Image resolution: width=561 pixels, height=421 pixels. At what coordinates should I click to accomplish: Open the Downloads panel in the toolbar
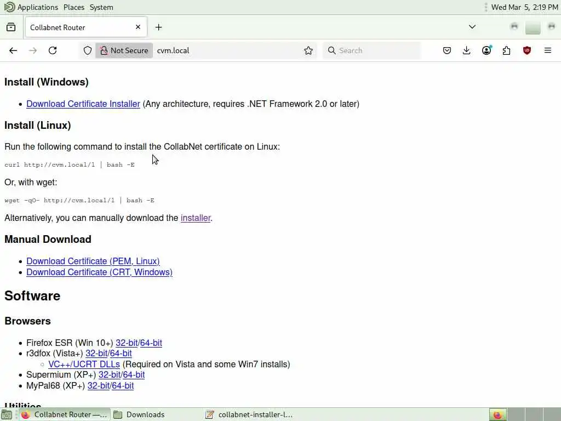tap(467, 50)
